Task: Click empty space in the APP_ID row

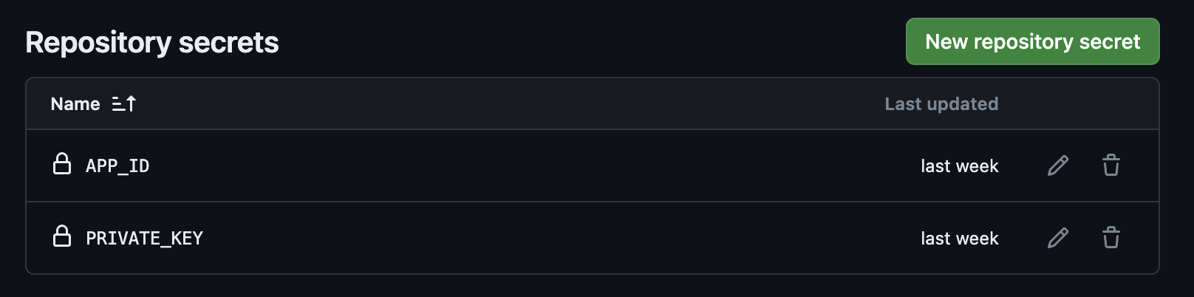Action: pos(517,166)
